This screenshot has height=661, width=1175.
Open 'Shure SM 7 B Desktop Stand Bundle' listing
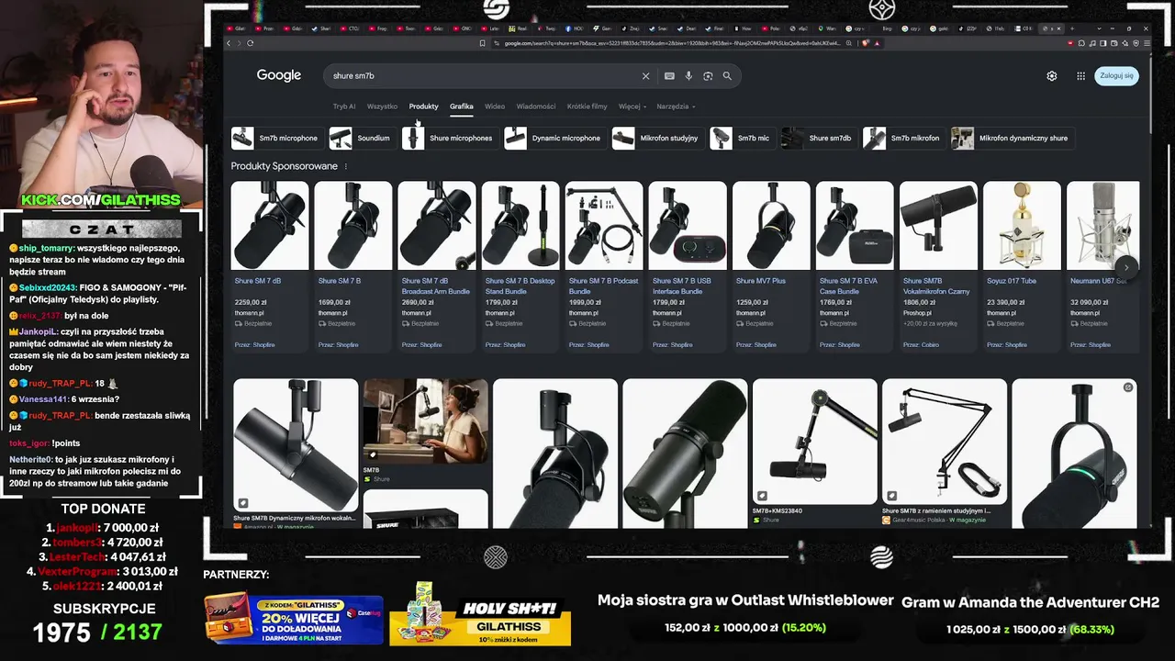tap(520, 267)
